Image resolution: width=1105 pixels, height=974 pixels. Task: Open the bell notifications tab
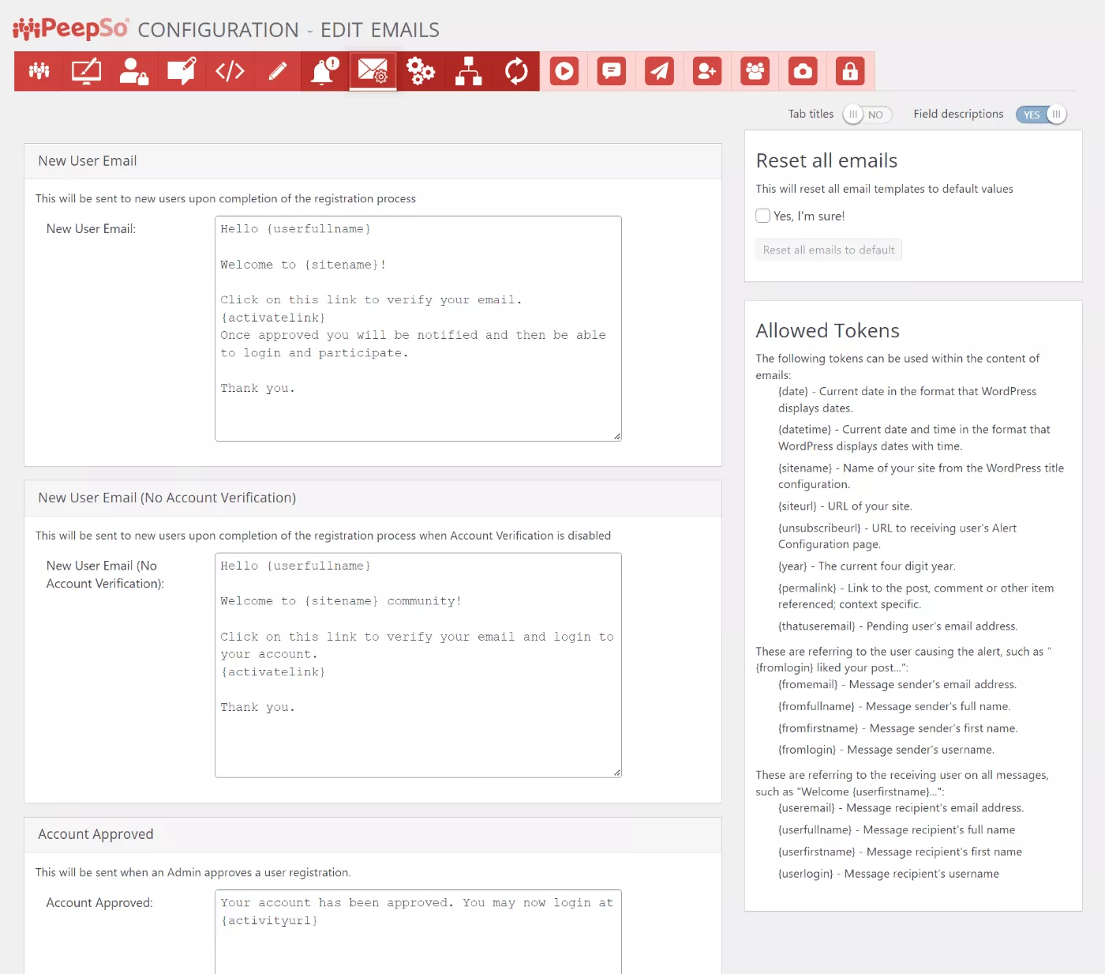(x=325, y=71)
